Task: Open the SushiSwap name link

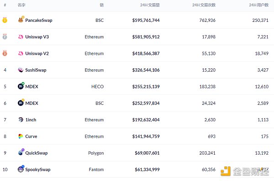Action: click(36, 70)
